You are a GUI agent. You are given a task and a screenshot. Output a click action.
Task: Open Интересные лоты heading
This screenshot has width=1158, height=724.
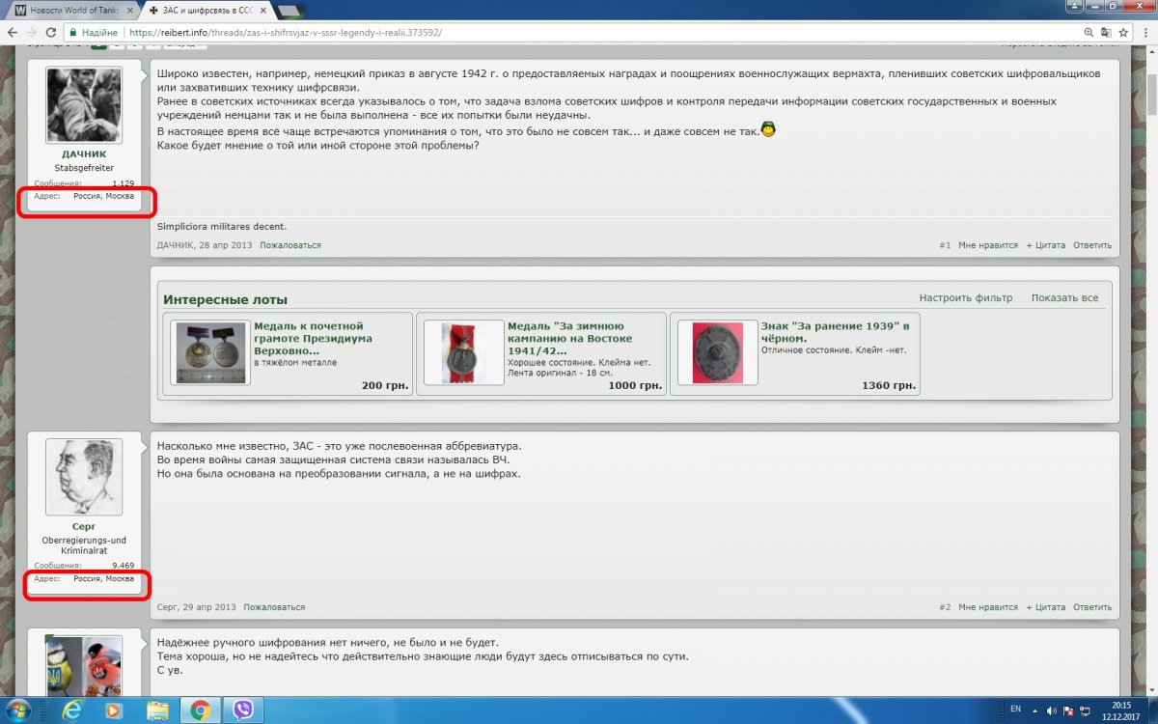pos(225,299)
